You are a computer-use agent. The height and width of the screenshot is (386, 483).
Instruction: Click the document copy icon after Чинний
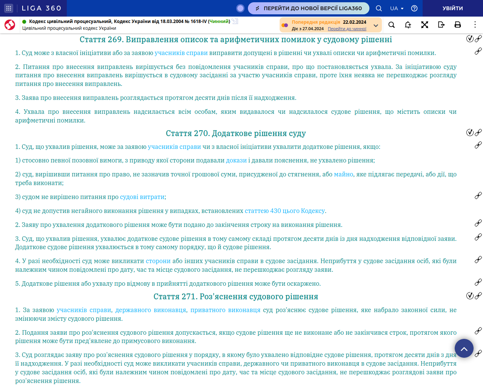pos(235,21)
